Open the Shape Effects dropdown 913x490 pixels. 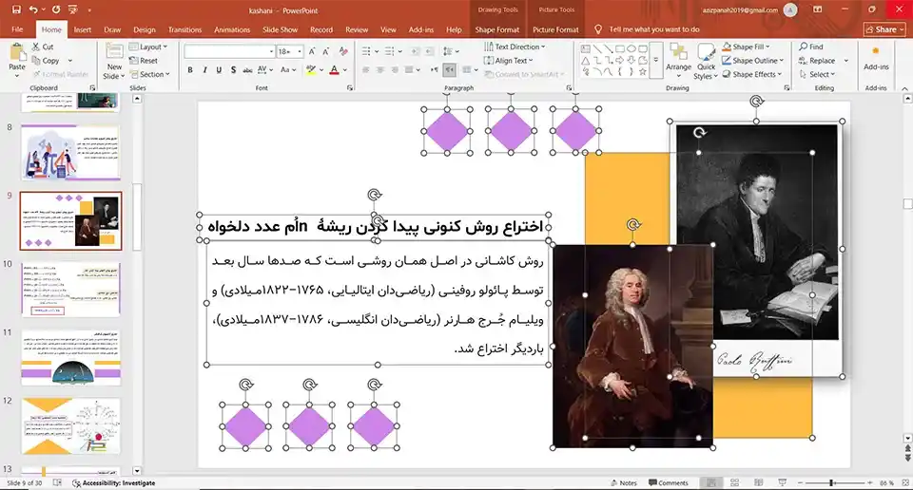coord(751,74)
